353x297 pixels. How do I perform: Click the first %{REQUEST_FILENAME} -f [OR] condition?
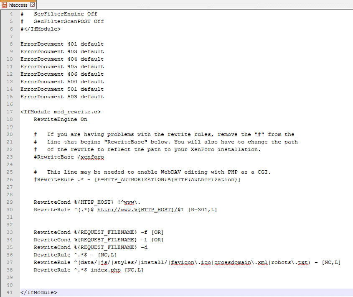(98, 232)
